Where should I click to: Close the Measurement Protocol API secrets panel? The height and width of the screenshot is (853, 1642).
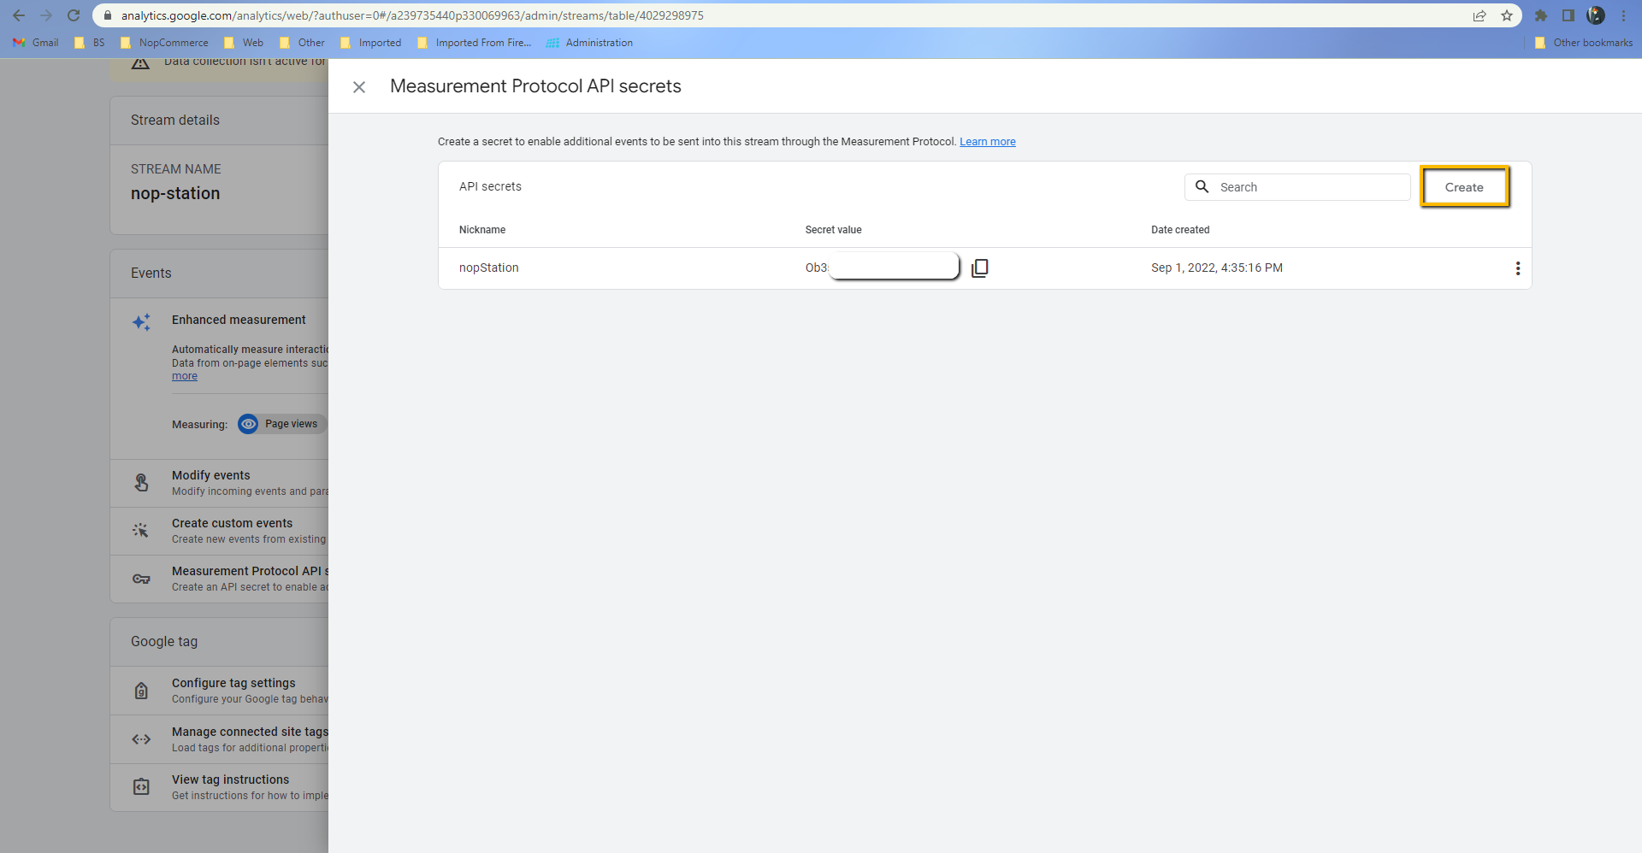[359, 87]
